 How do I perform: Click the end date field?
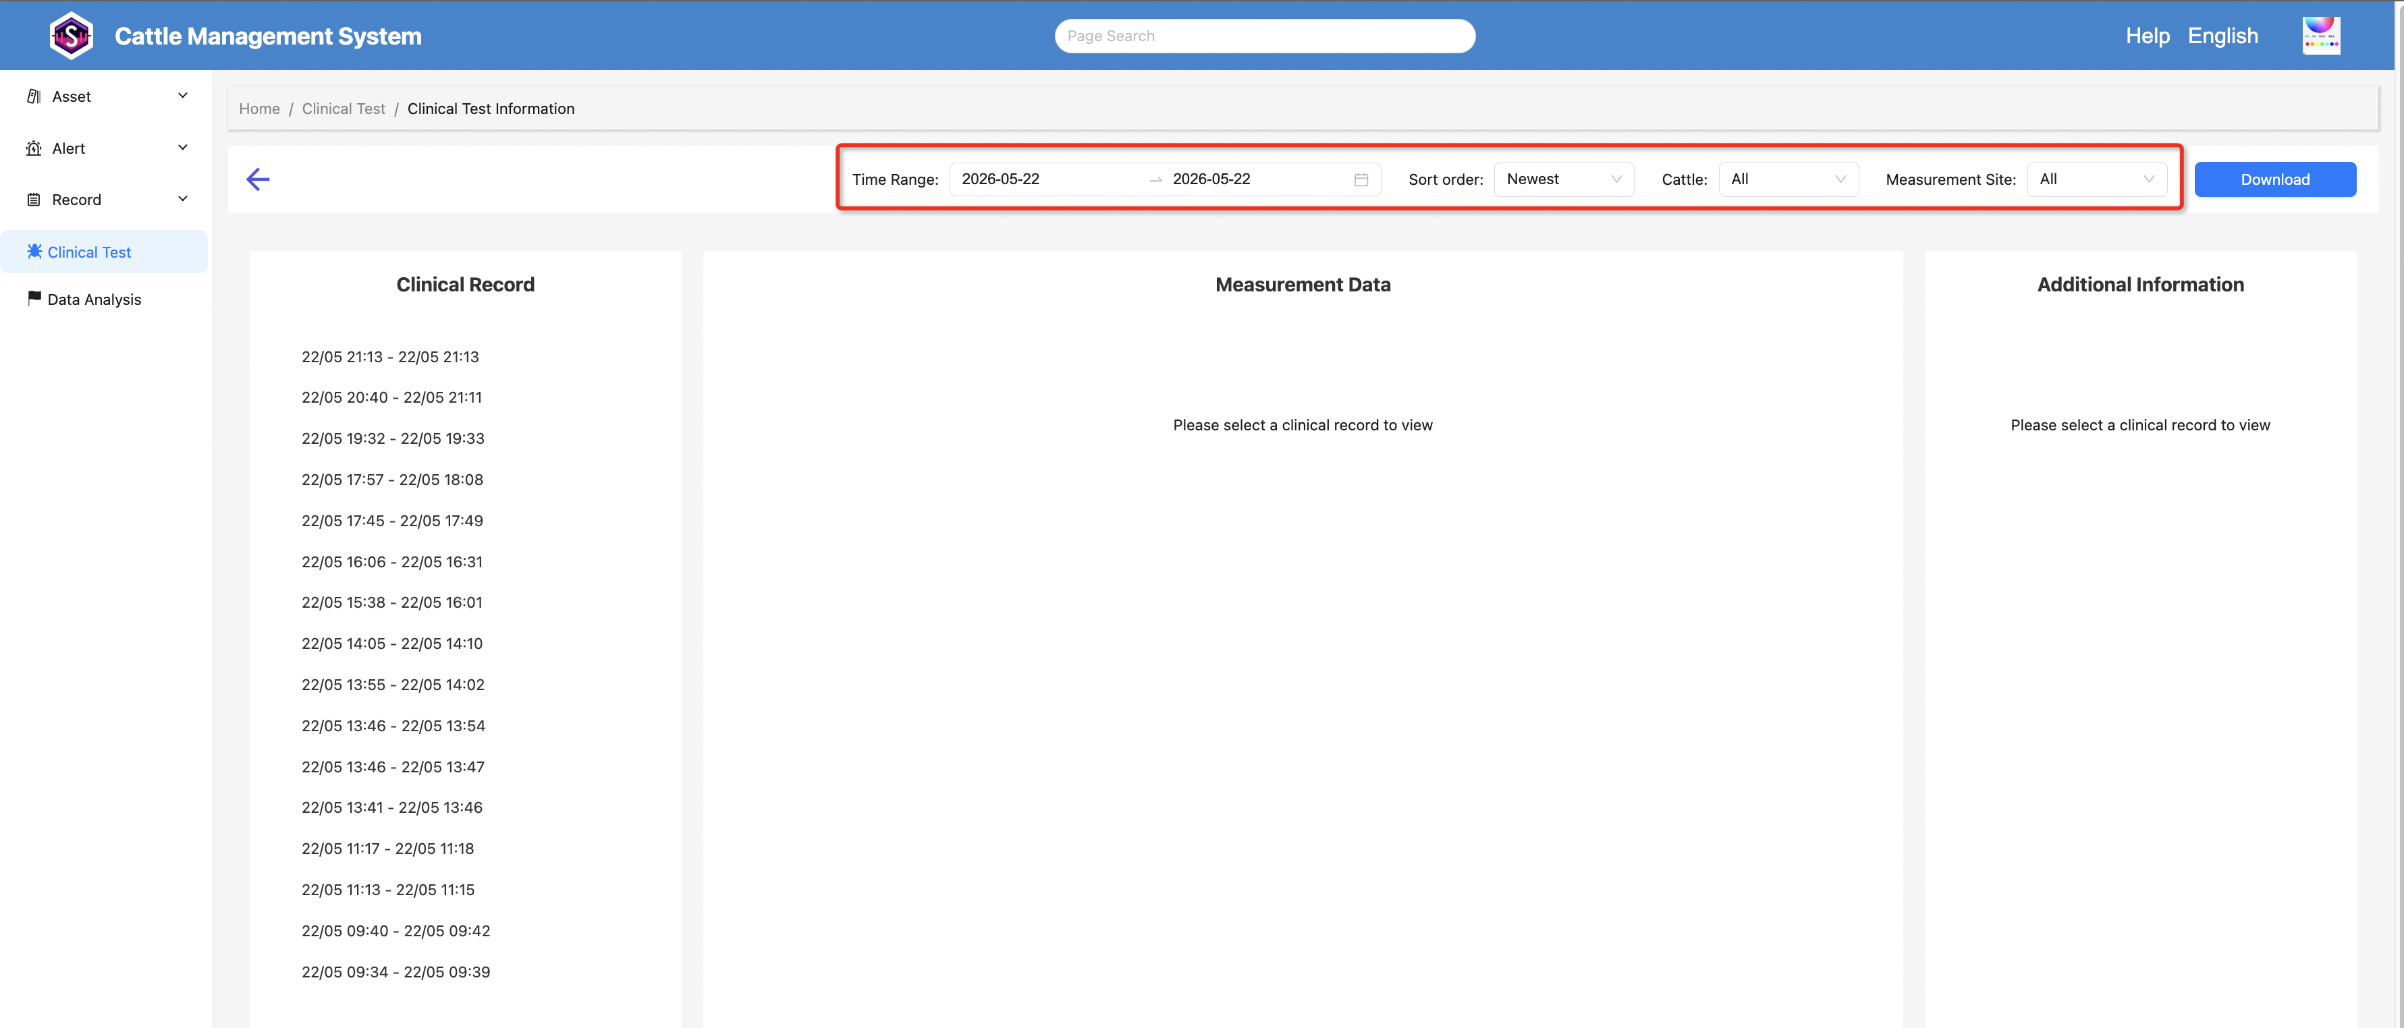pos(1255,179)
